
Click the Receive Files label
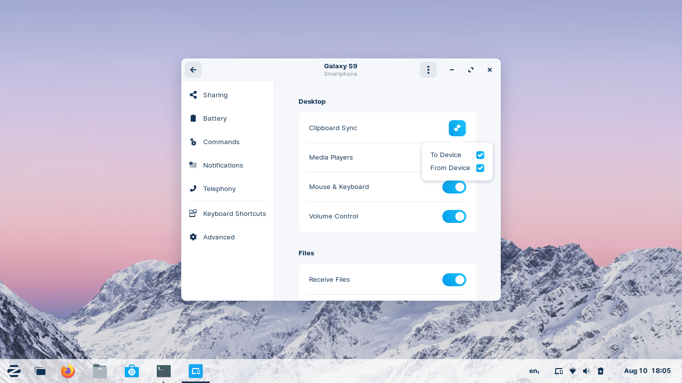tap(330, 279)
